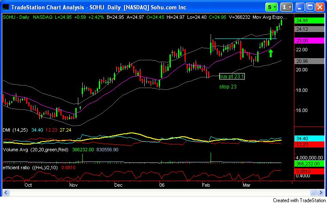Click the 'Mov Avg Expo...' indicator label
This screenshot has width=327, height=203.
tap(270, 17)
